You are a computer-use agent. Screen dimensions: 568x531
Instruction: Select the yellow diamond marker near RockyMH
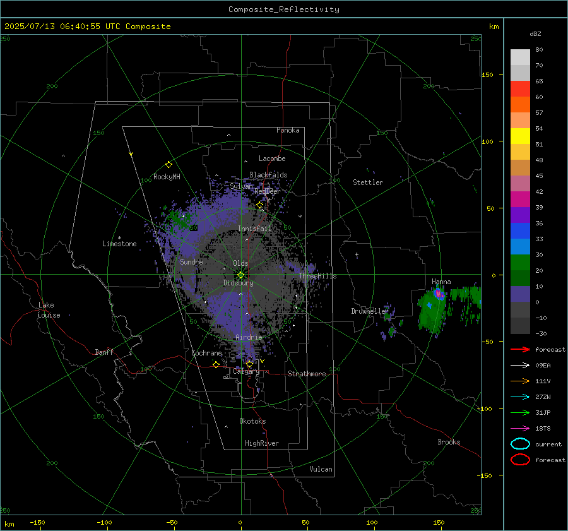tap(169, 165)
